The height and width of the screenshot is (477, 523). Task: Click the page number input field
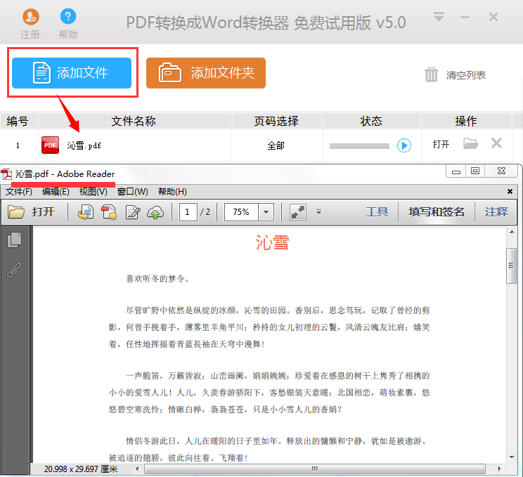coord(188,212)
